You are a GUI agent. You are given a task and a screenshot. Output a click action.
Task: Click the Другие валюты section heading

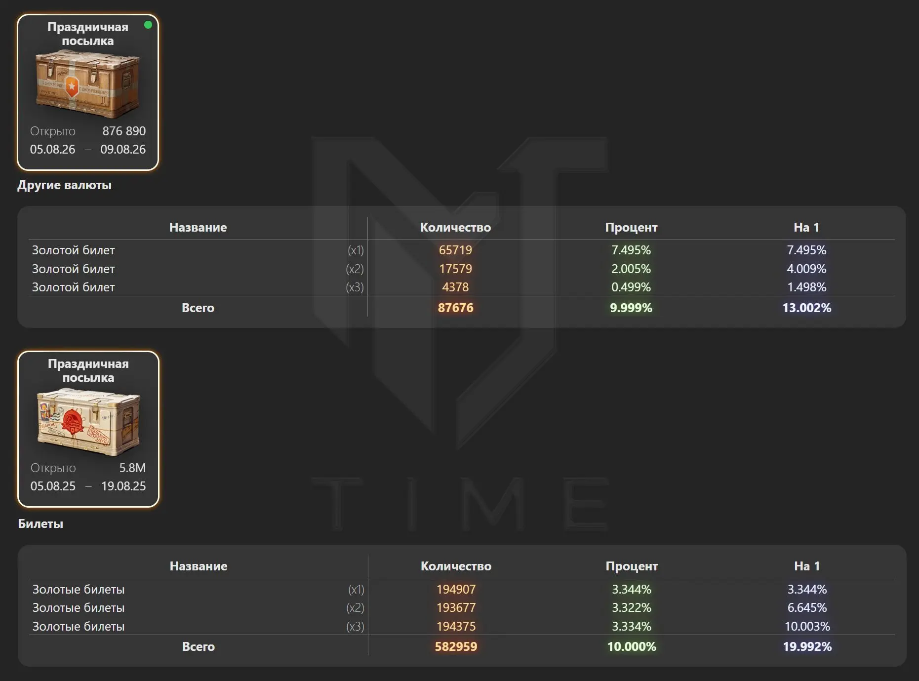[65, 185]
